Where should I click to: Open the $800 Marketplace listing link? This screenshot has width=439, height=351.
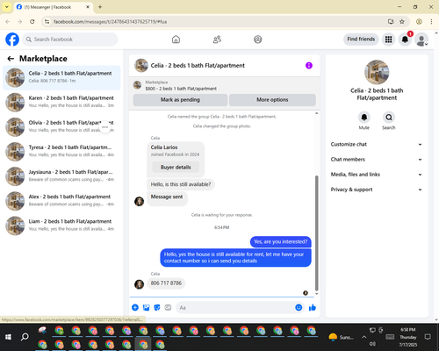tap(181, 89)
